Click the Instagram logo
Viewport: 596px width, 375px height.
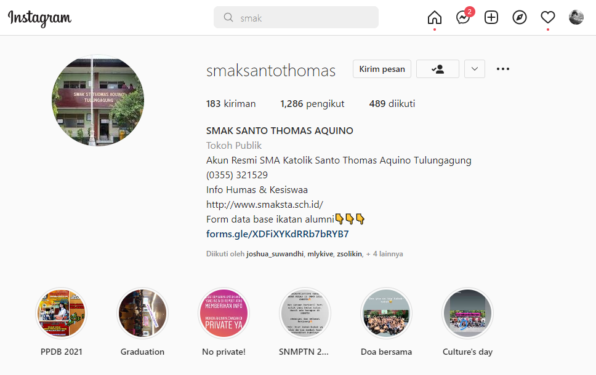(x=39, y=18)
